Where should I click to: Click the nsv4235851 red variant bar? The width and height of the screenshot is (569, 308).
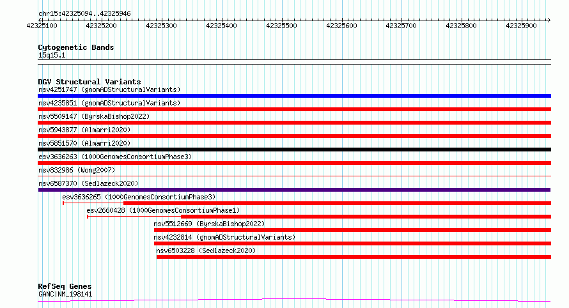click(x=294, y=109)
